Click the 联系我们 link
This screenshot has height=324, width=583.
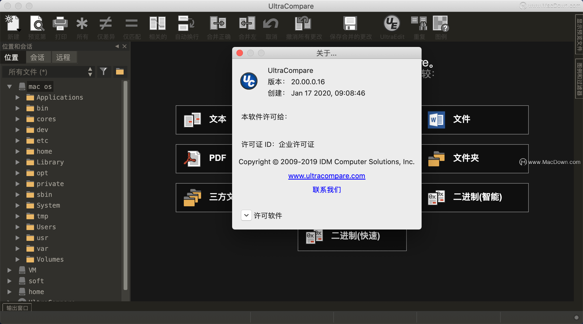point(327,190)
